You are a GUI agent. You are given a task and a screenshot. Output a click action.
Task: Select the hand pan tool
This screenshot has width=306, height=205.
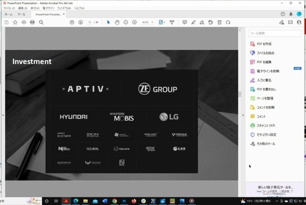[116, 22]
